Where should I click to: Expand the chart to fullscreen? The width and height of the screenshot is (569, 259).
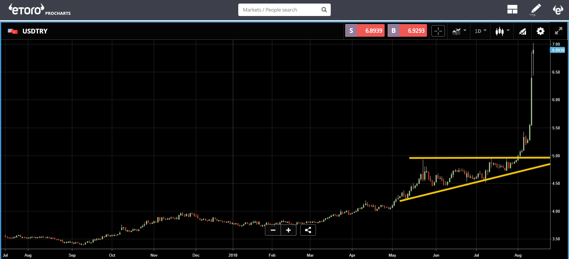click(558, 31)
